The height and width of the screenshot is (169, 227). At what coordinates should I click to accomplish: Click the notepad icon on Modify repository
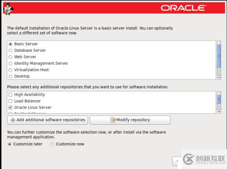click(113, 120)
